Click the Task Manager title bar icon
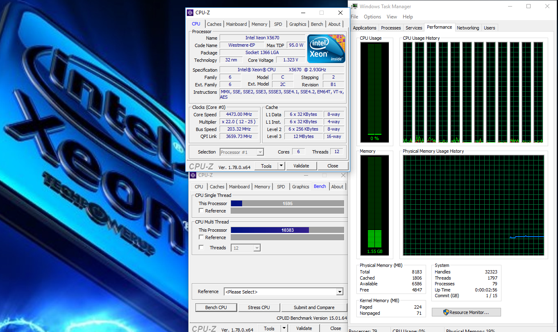558x332 pixels. [x=354, y=6]
